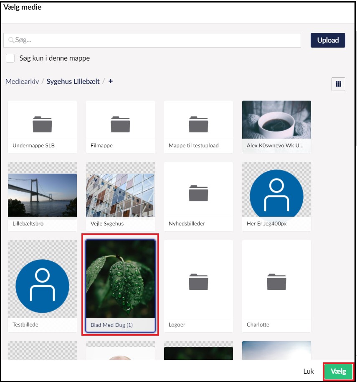Click the 'Logoer' label text
The width and height of the screenshot is (357, 382).
pos(177,324)
